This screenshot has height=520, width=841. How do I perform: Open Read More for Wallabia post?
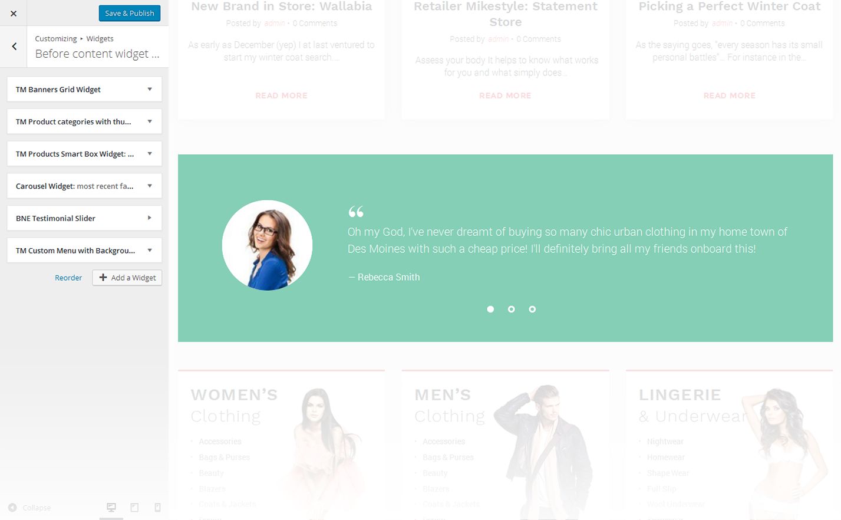(x=281, y=96)
